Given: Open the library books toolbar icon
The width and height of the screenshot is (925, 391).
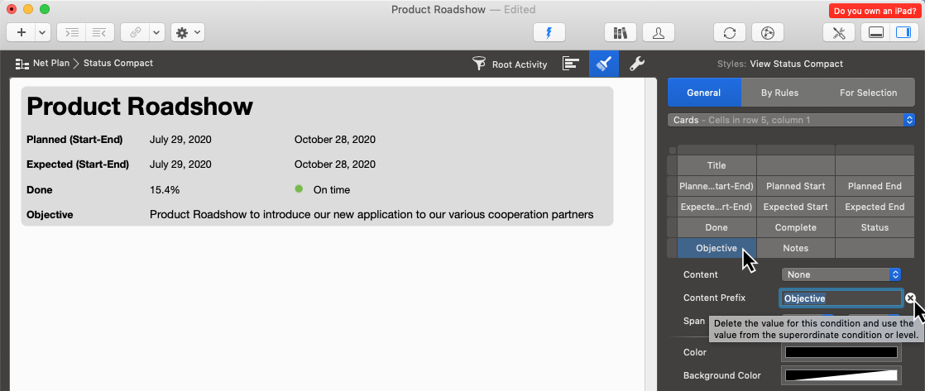Looking at the screenshot, I should 619,32.
